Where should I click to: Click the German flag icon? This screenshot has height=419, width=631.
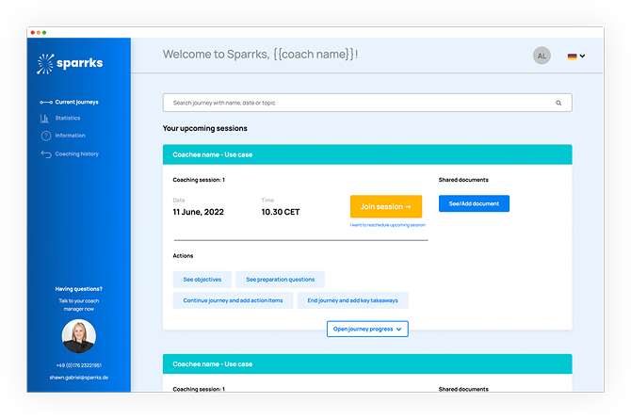(x=572, y=56)
